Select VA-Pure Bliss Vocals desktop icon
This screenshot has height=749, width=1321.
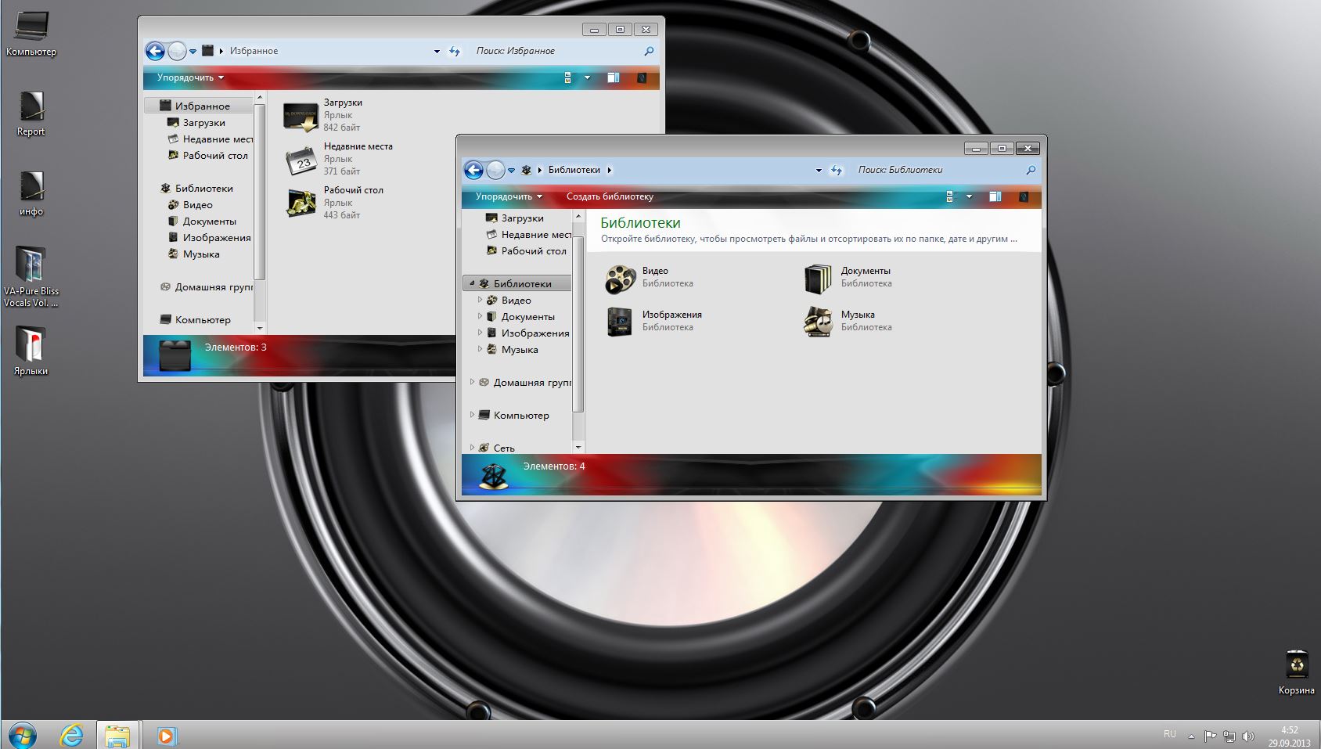tap(31, 277)
